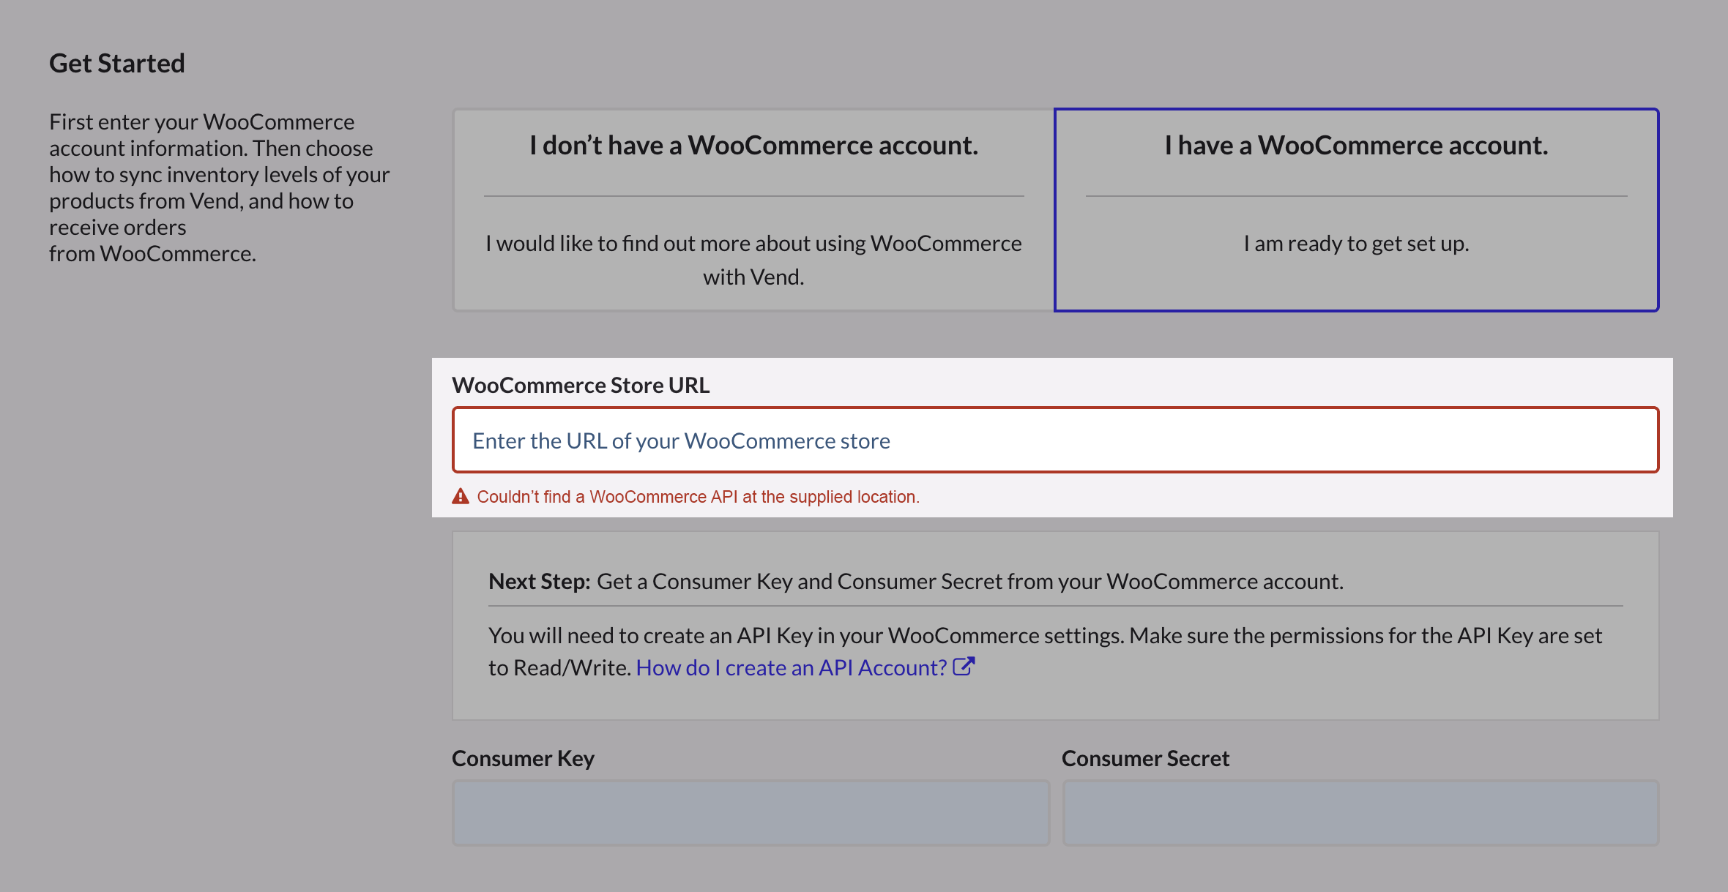1728x892 pixels.
Task: Click the 'WooCommerce Store URL' label
Action: click(581, 385)
